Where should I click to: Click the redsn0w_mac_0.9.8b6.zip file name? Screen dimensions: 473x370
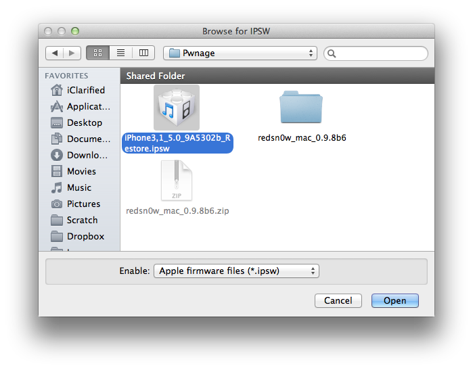[x=177, y=211]
